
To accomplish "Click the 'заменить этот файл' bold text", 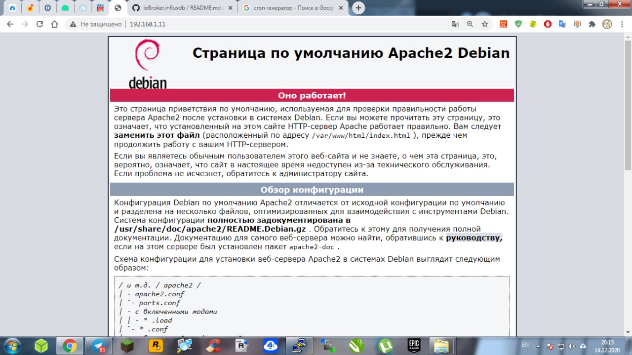I will (157, 135).
